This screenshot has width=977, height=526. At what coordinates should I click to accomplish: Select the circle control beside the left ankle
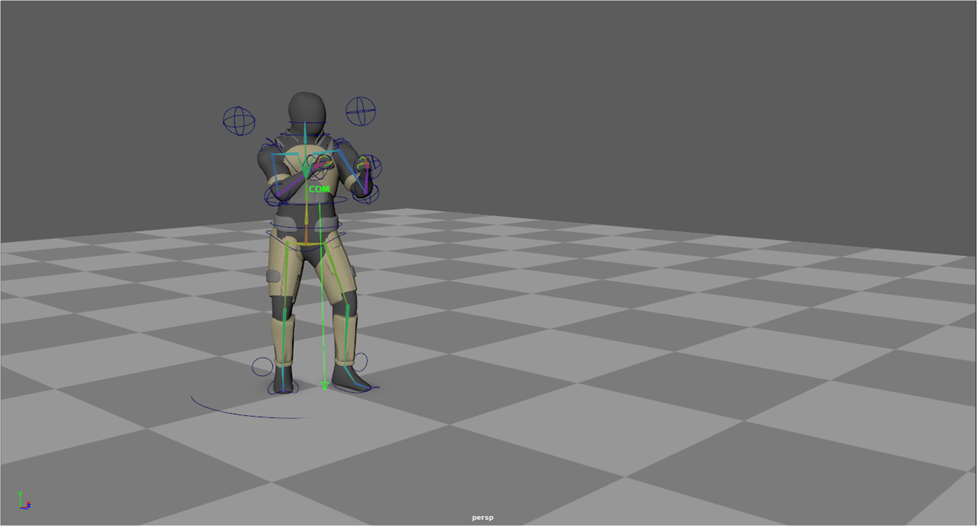(x=263, y=367)
